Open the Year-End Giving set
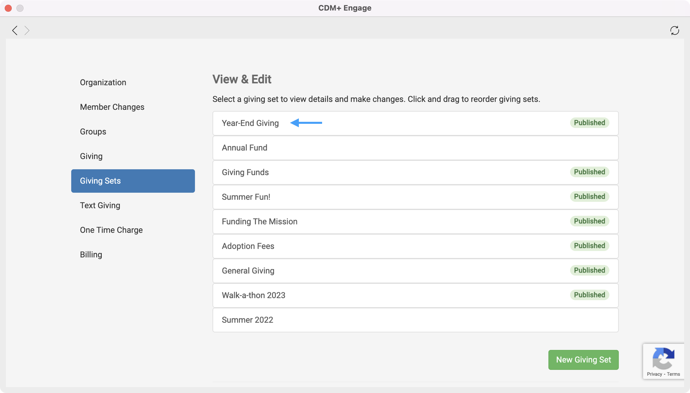The width and height of the screenshot is (690, 393). [250, 123]
